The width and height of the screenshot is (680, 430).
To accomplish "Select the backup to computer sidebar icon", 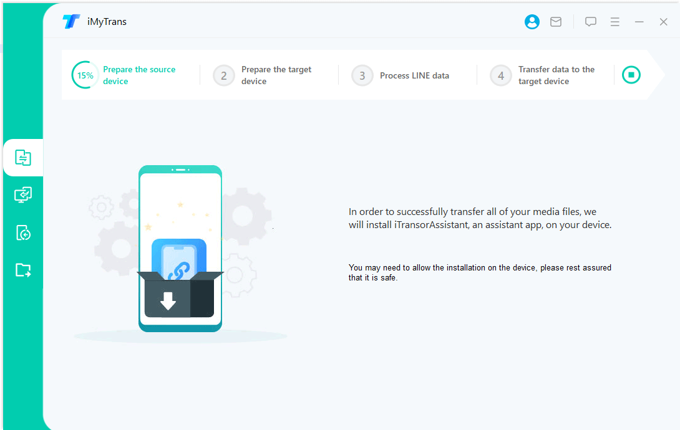I will (x=23, y=195).
